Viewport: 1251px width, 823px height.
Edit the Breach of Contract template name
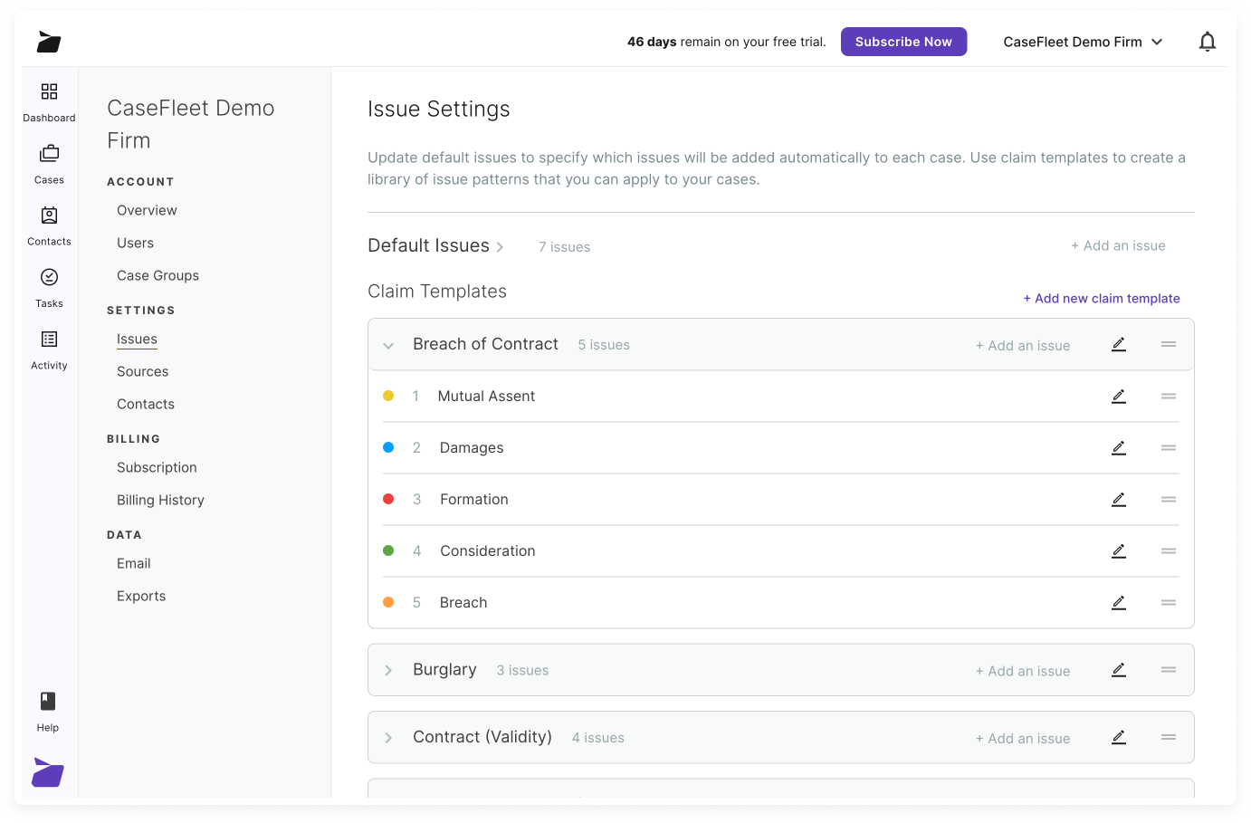1118,344
